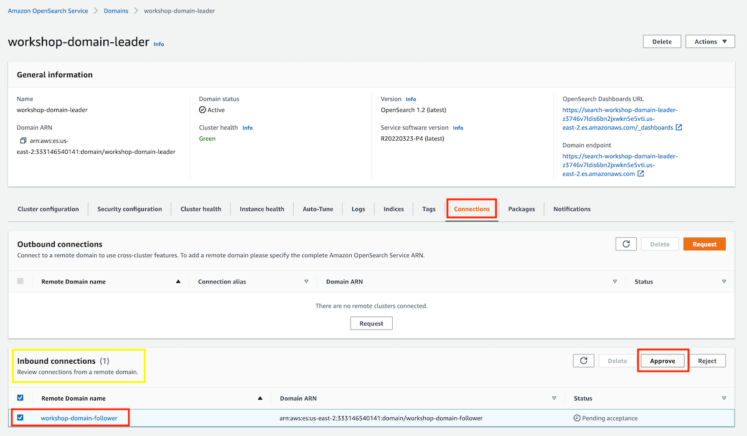This screenshot has height=436, width=747.
Task: Go to Domains breadcrumb
Action: [x=116, y=11]
